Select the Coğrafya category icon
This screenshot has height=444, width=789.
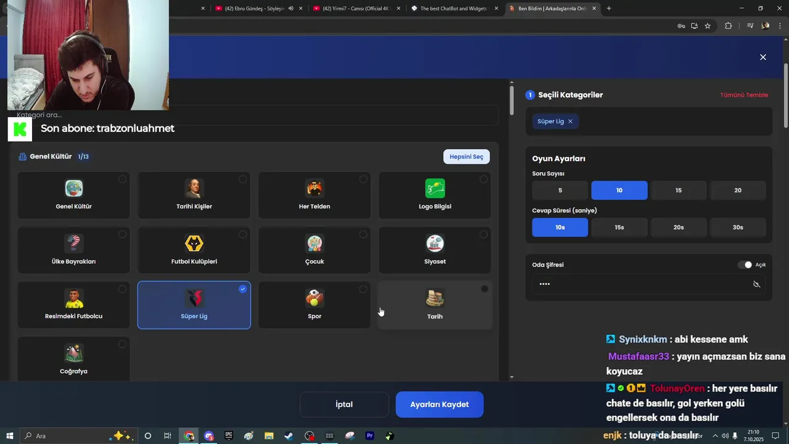[74, 353]
